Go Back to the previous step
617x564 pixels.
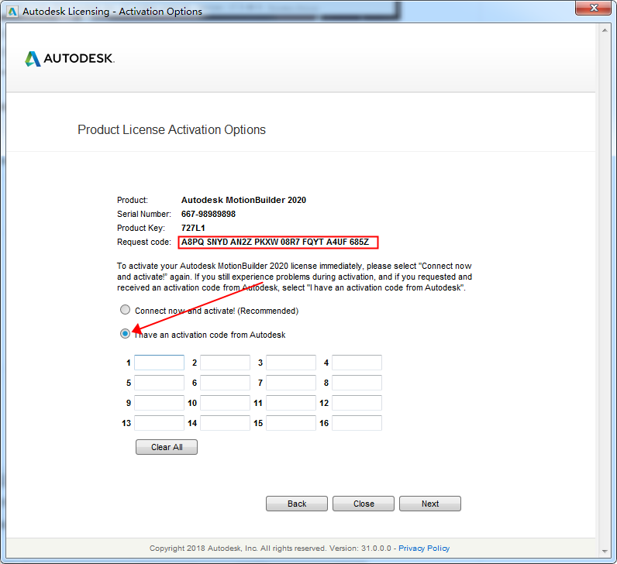click(297, 504)
